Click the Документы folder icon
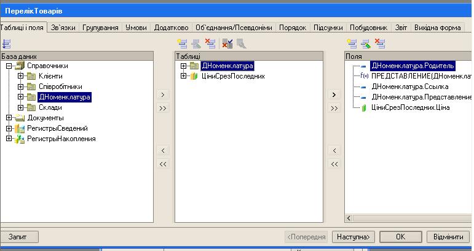This screenshot has width=474, height=251. pyautogui.click(x=20, y=118)
